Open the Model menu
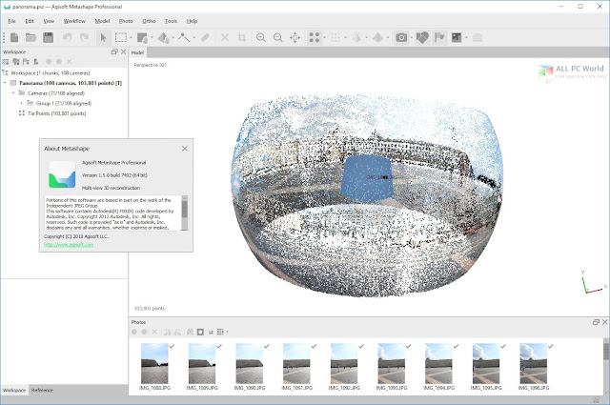Screen dimensions: 610x405 point(102,21)
